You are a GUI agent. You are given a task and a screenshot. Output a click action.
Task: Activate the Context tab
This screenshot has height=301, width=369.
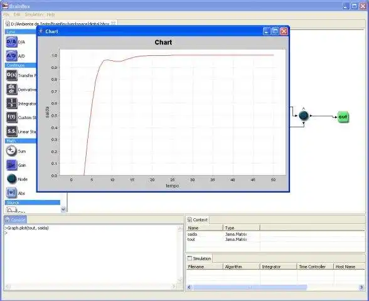click(x=198, y=219)
